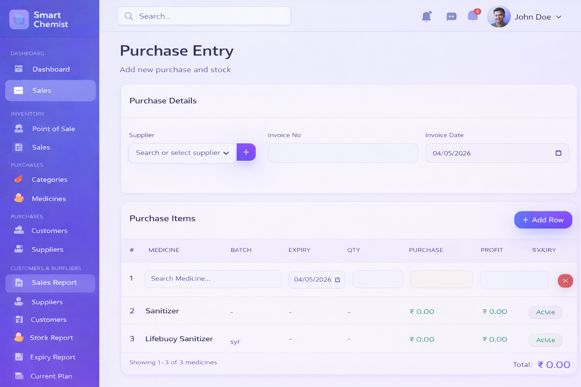Image resolution: width=581 pixels, height=387 pixels.
Task: Click John Doe's profile avatar
Action: point(499,17)
